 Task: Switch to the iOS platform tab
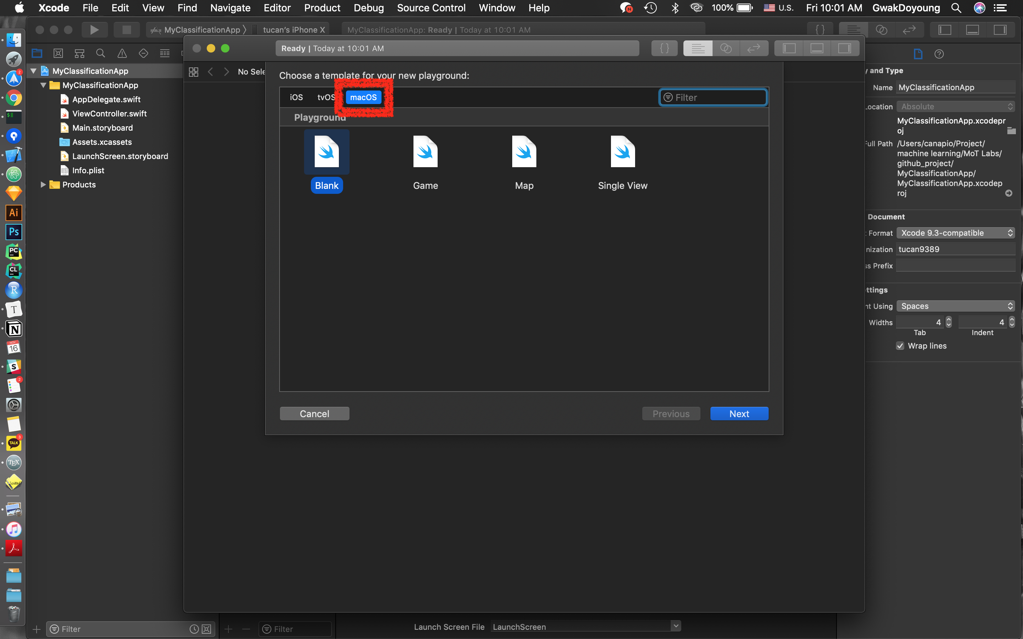pos(296,97)
